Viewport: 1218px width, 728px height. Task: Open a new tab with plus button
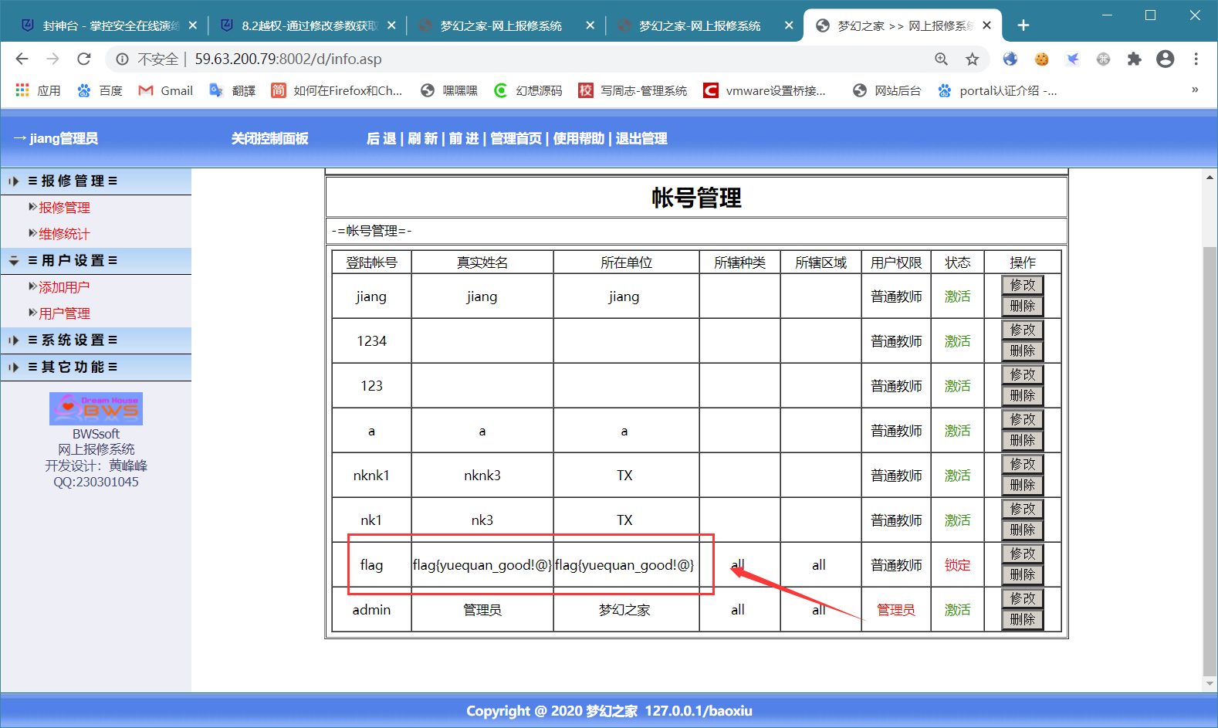click(x=1023, y=25)
